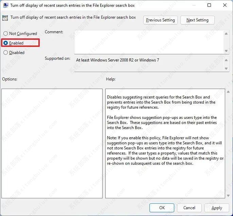Choose the Enabled radio button
Viewport: 233px width, 216px height.
point(5,43)
